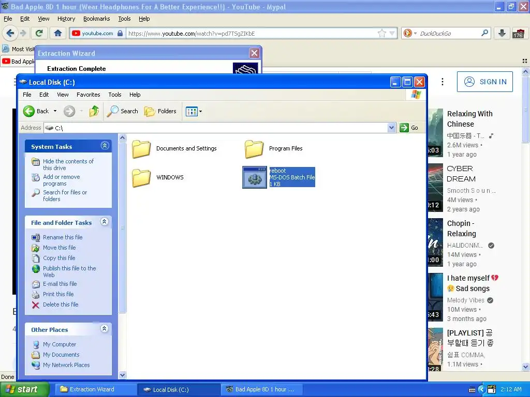Open Explorer's Help menu
This screenshot has width=530, height=397.
coord(135,95)
